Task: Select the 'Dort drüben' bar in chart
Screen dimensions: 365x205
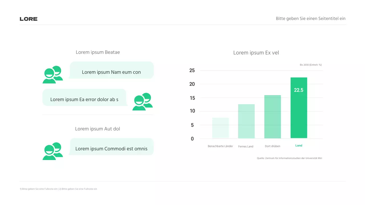Action: point(273,117)
